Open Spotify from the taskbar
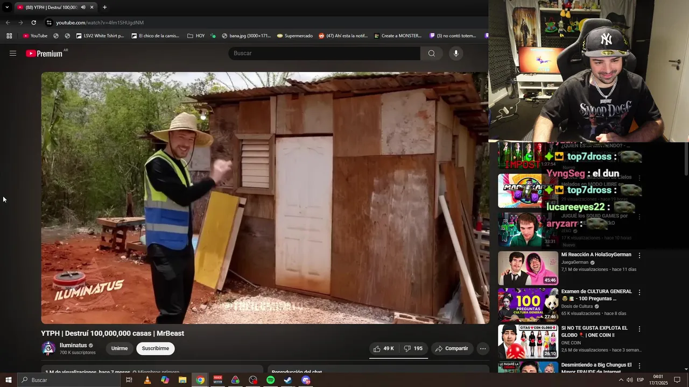 point(270,380)
